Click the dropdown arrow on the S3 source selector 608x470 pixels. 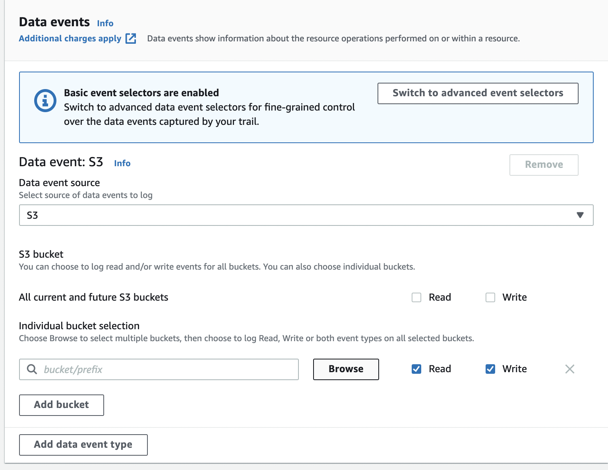580,215
